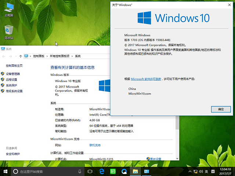Open the Recycle Bin desktop icon
The height and width of the screenshot is (176, 235).
(x=9, y=32)
